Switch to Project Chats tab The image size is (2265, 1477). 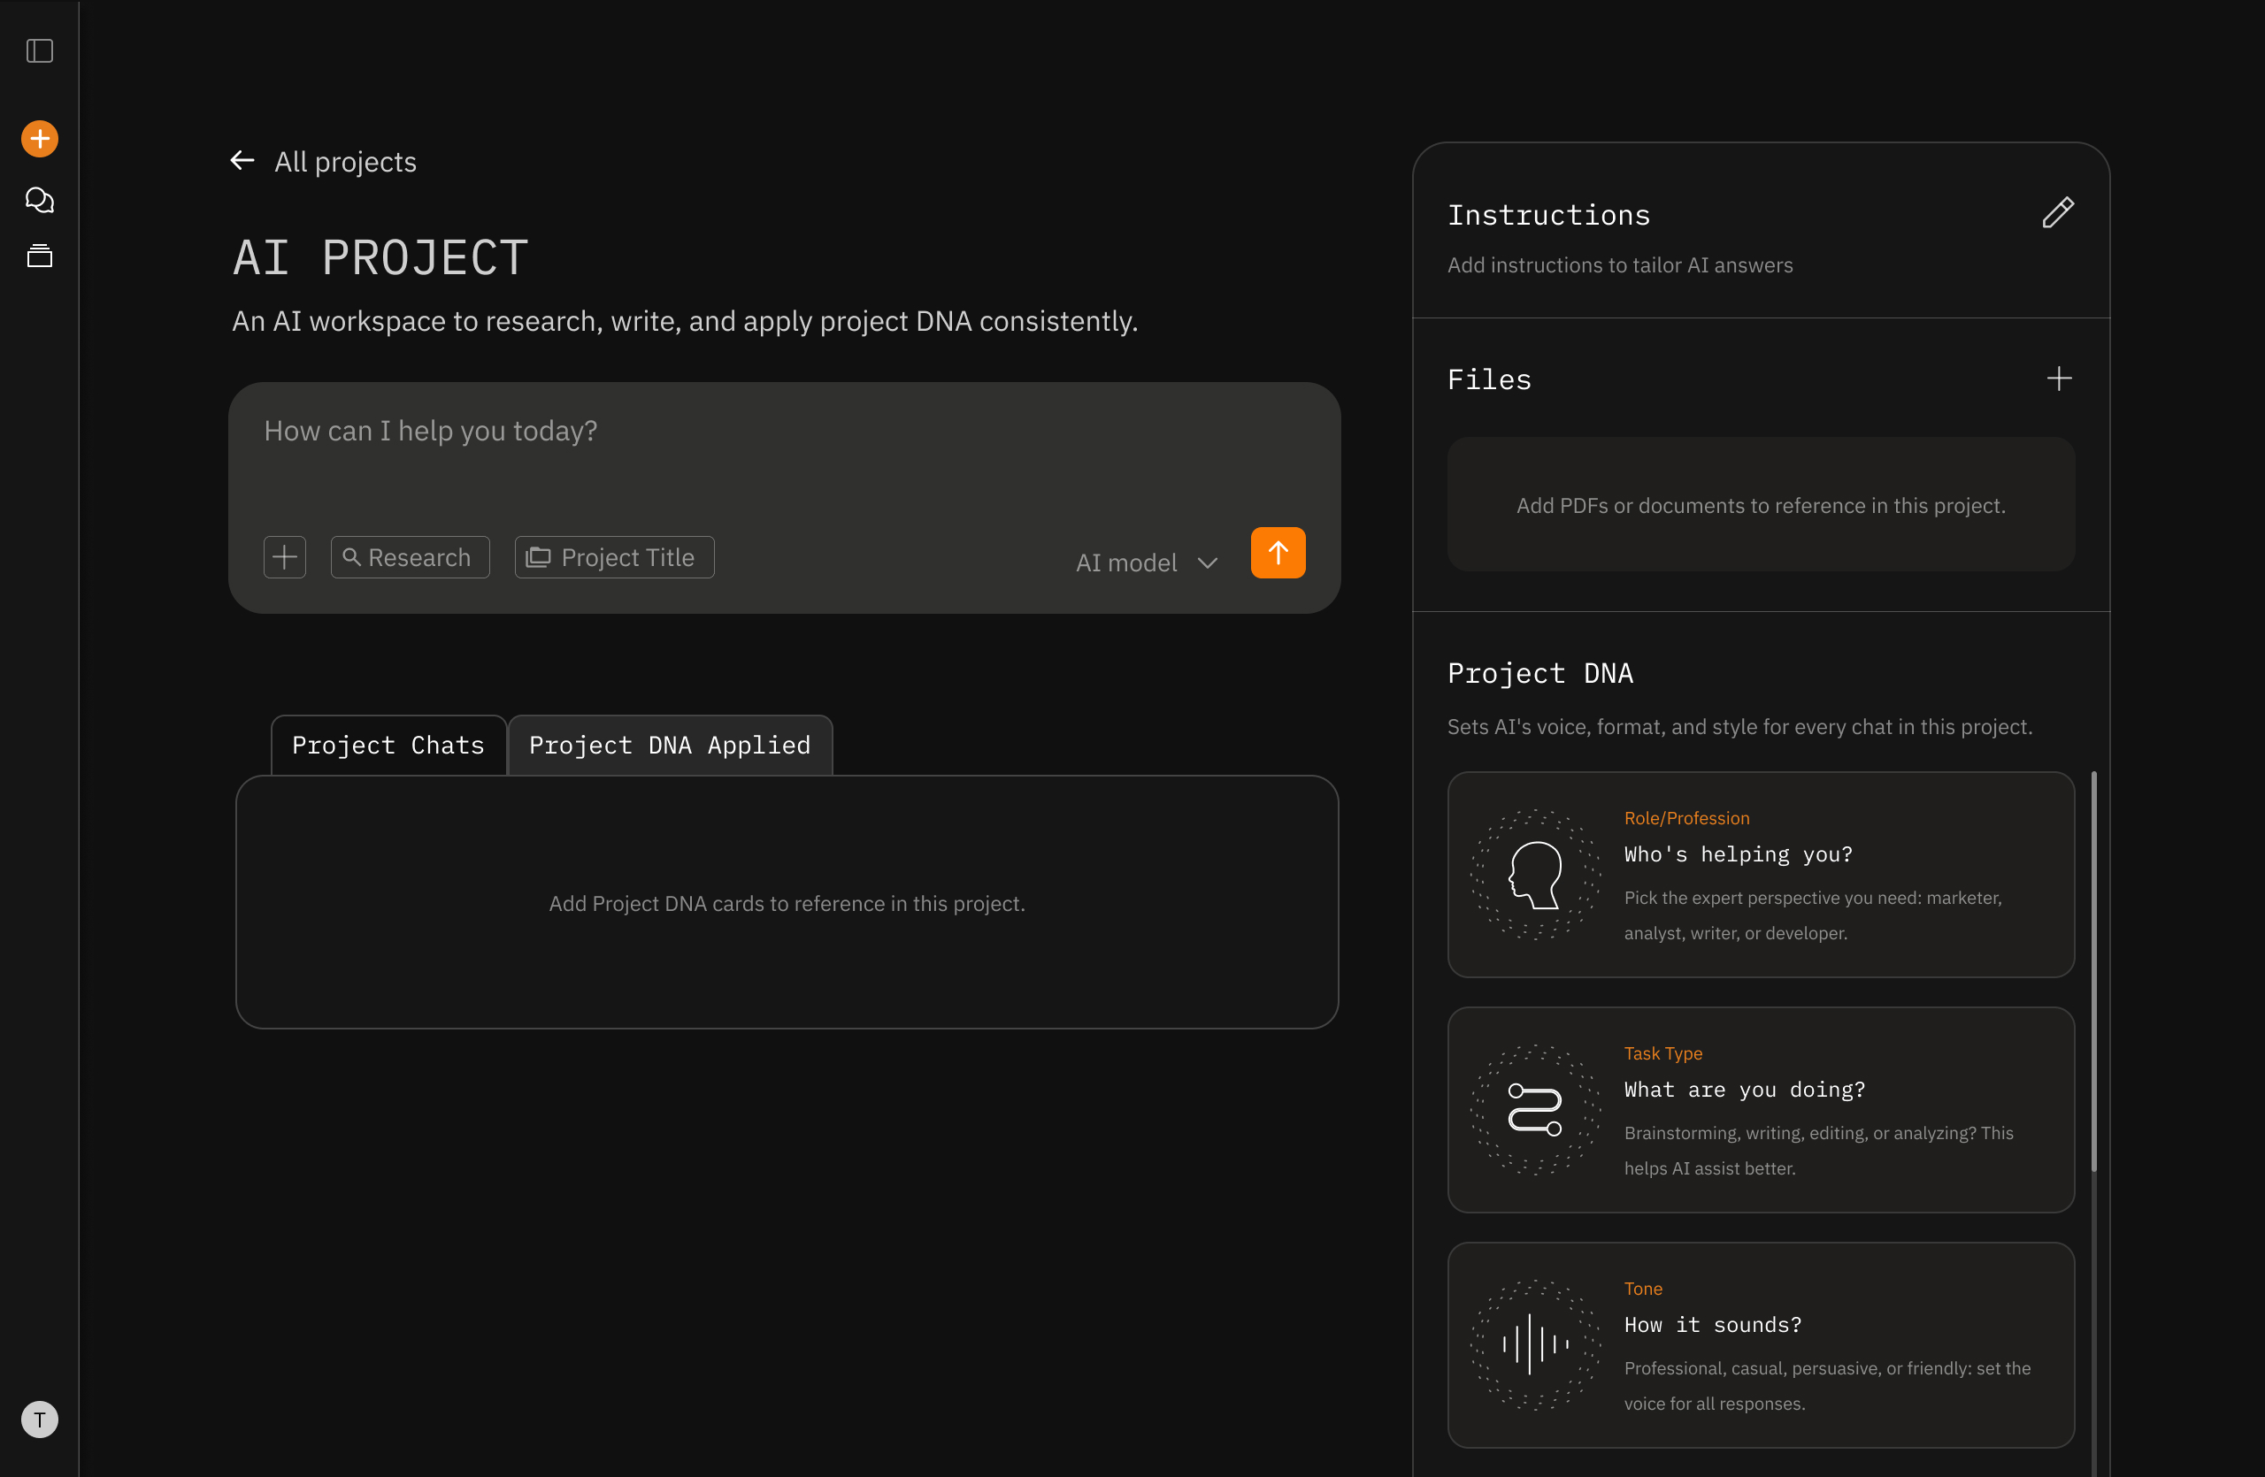click(388, 745)
